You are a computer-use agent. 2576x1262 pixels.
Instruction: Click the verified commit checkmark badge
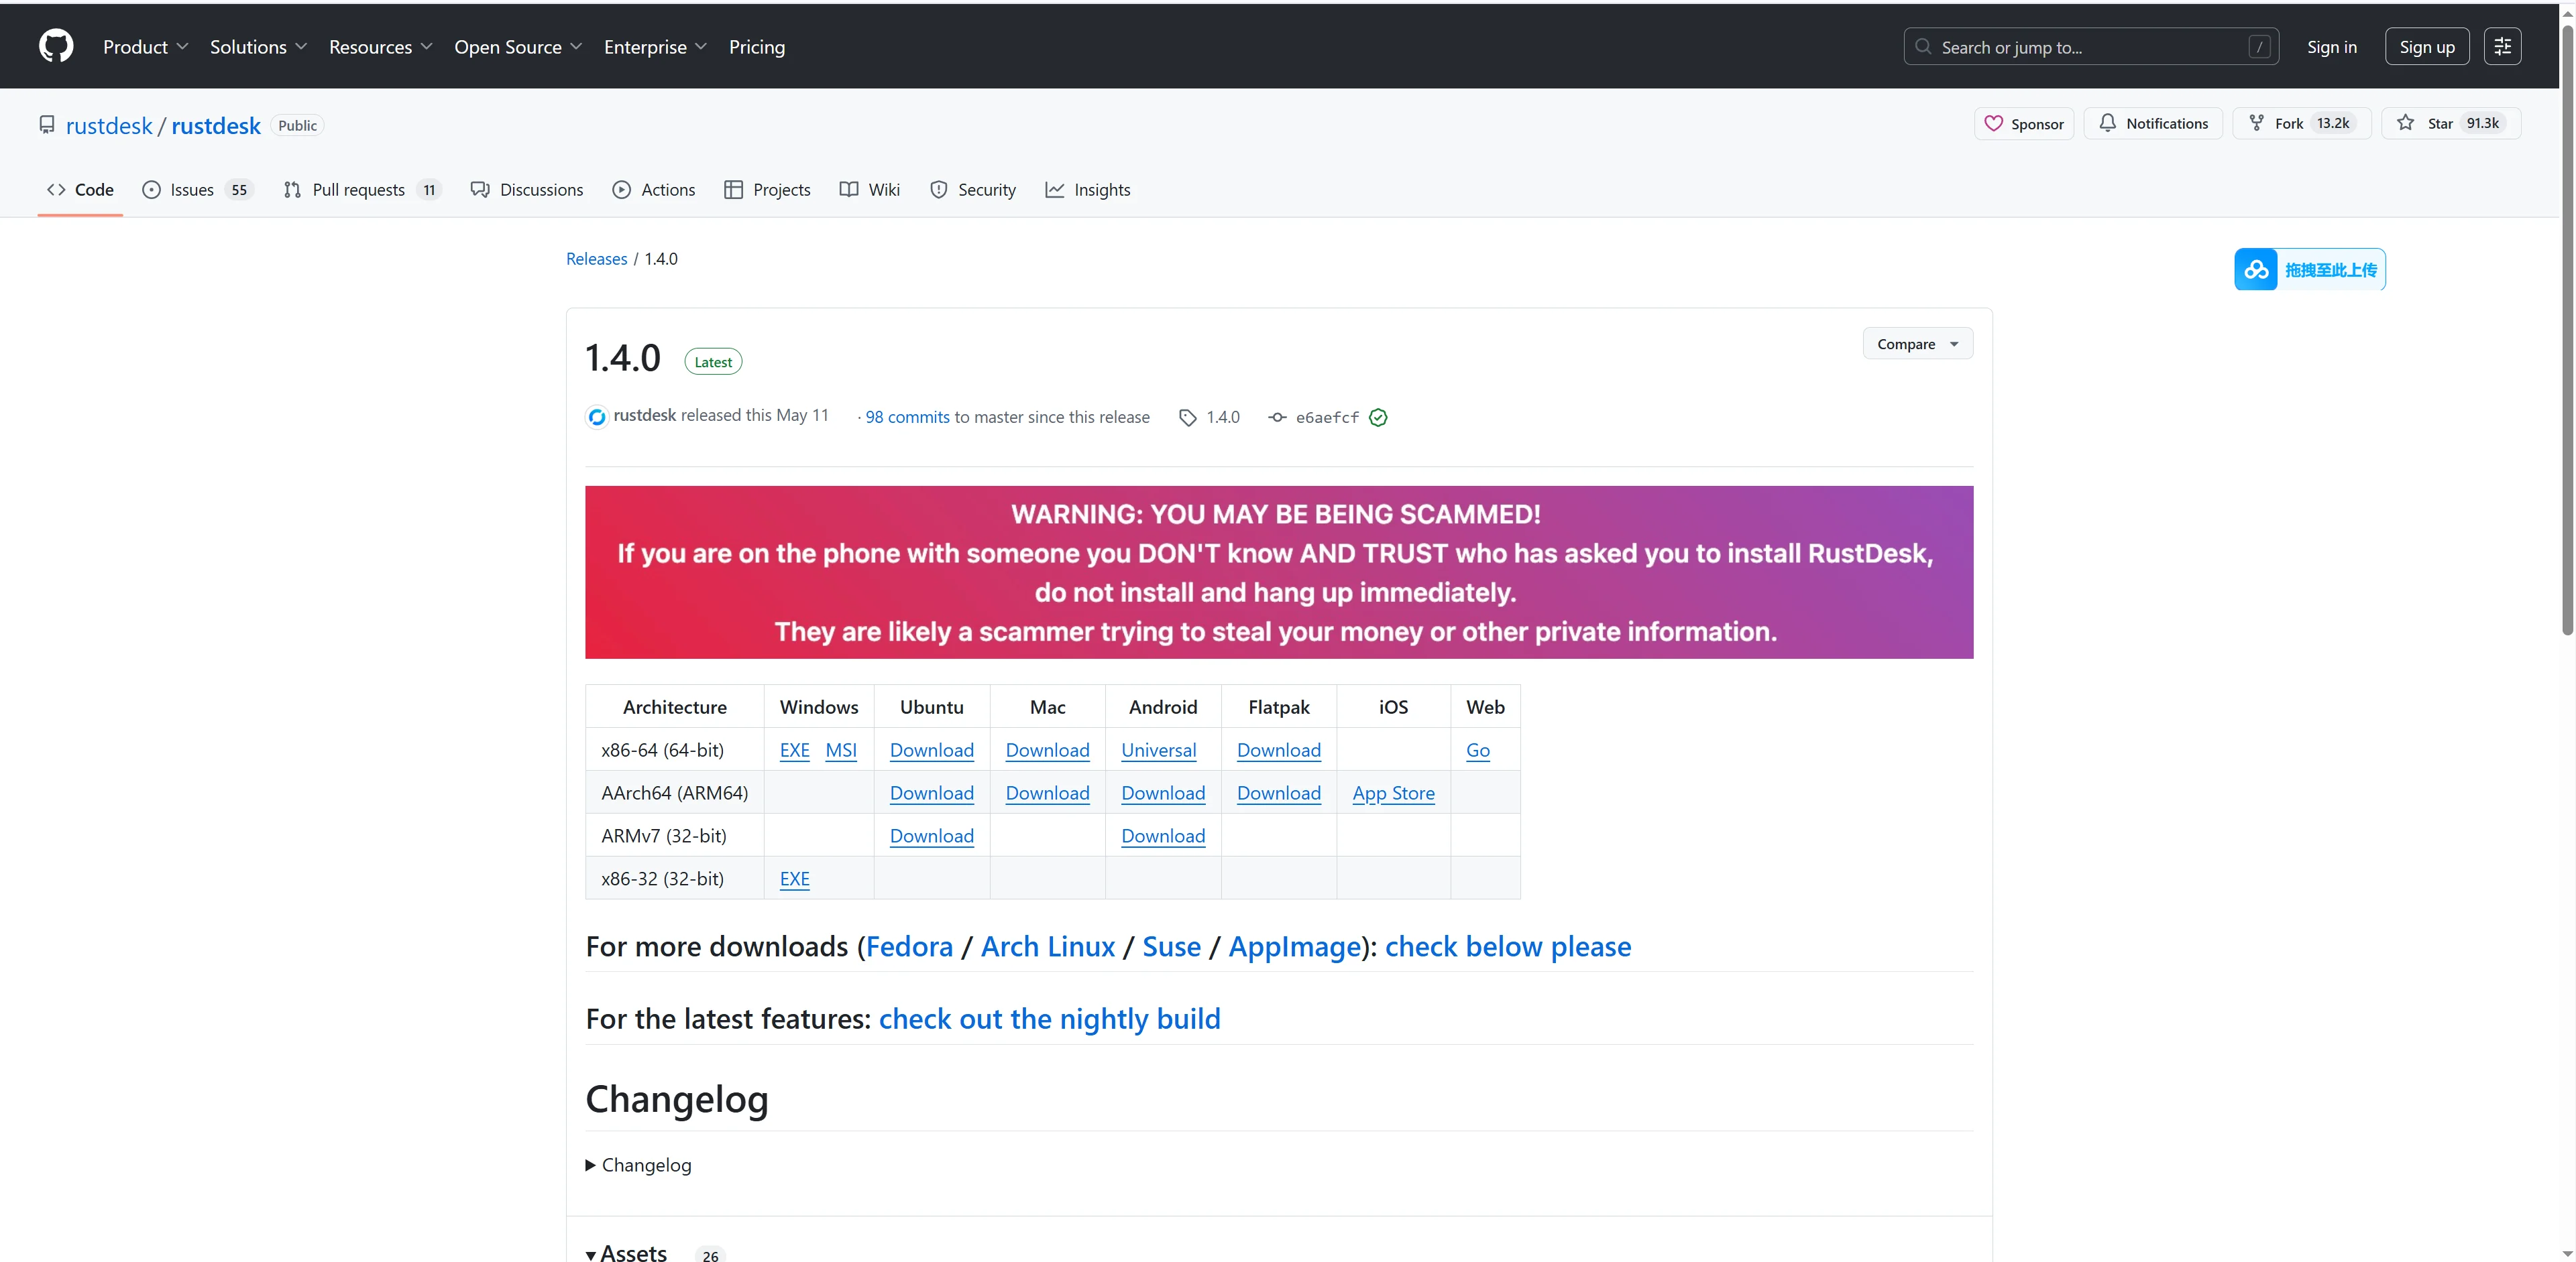pos(1378,418)
